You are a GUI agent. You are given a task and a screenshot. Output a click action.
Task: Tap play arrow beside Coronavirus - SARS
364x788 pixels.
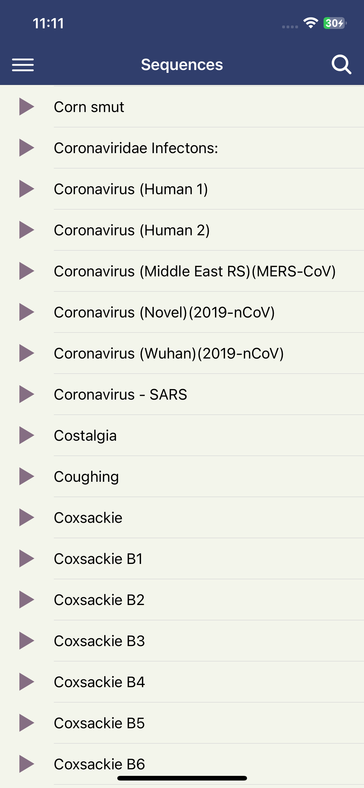(27, 394)
